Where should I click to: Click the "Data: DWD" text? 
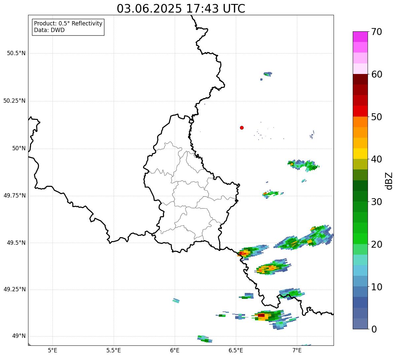click(49, 30)
